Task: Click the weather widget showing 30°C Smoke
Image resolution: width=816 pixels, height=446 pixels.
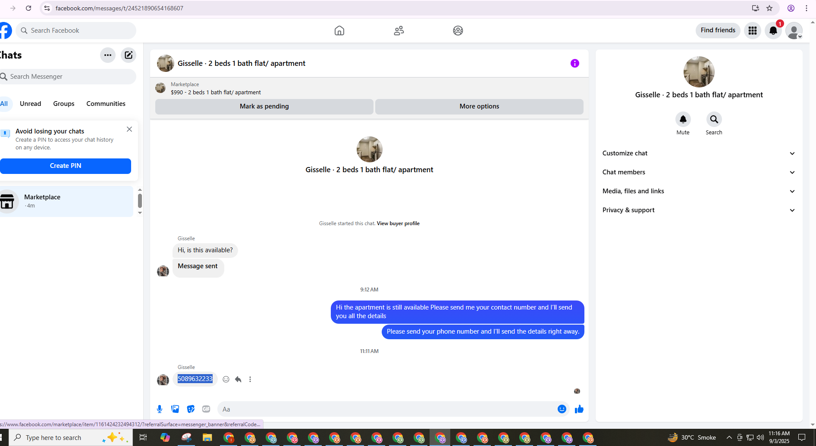Action: [692, 437]
